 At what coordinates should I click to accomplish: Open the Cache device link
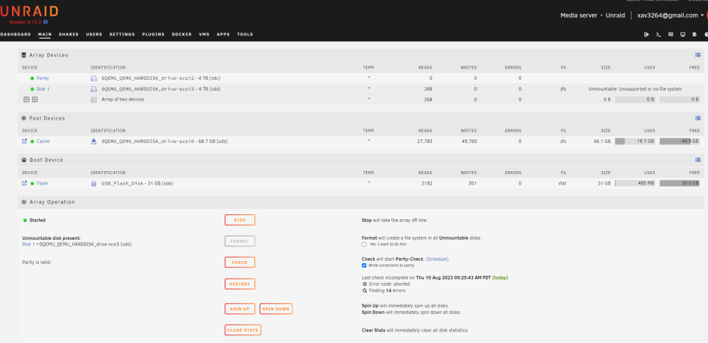43,141
